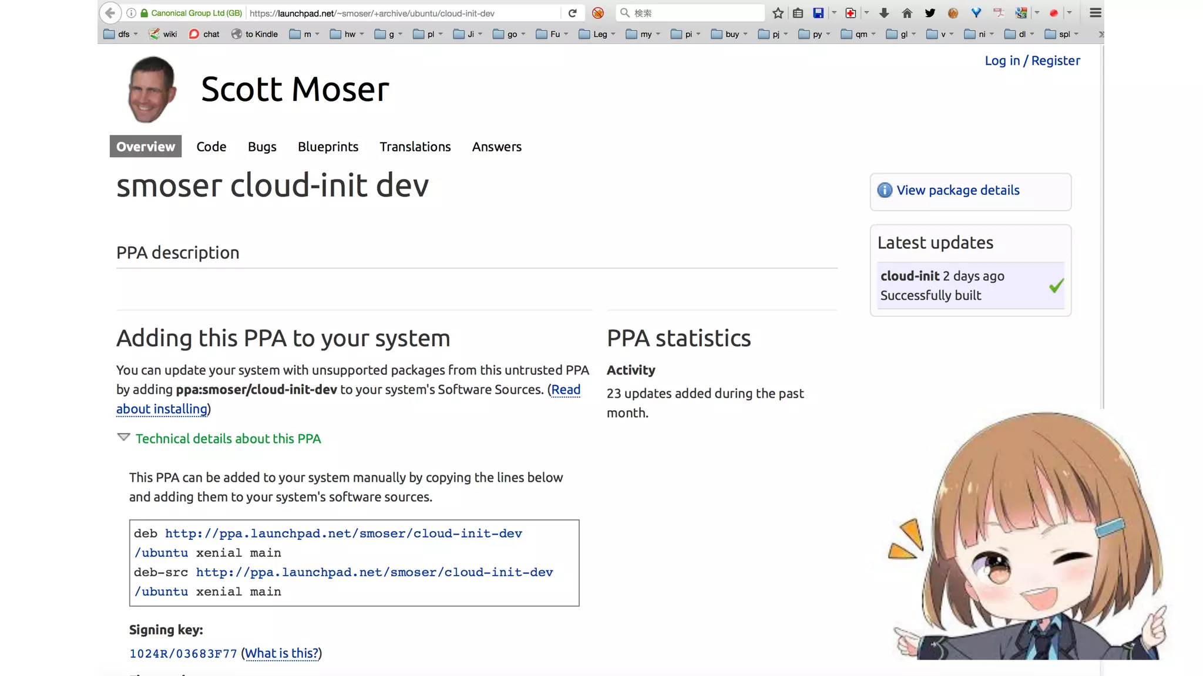Viewport: 1203px width, 676px height.
Task: Click the bookmark star icon
Action: coord(778,13)
